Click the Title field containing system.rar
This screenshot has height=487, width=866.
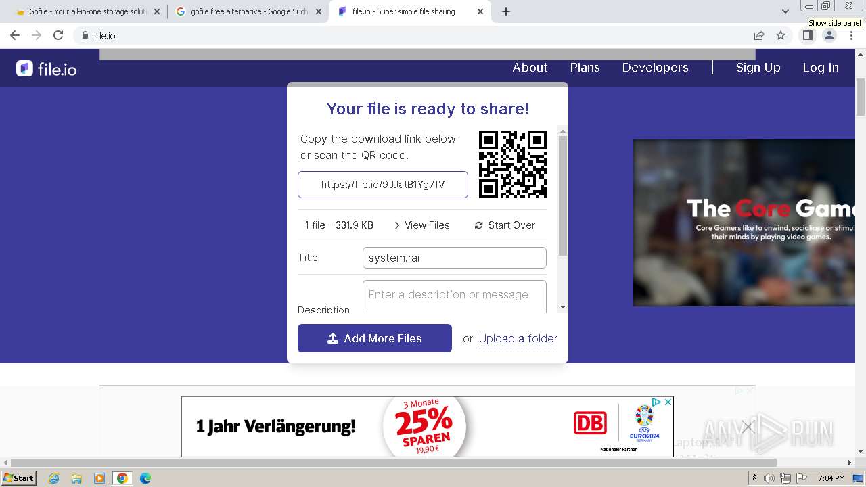[x=455, y=258]
